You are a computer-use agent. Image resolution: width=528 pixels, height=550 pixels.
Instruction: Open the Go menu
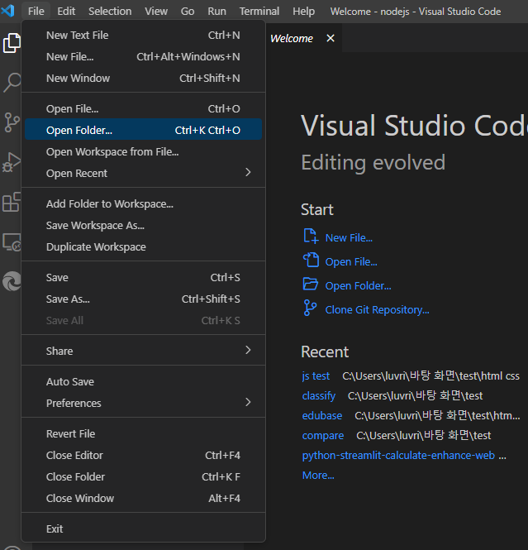point(188,12)
